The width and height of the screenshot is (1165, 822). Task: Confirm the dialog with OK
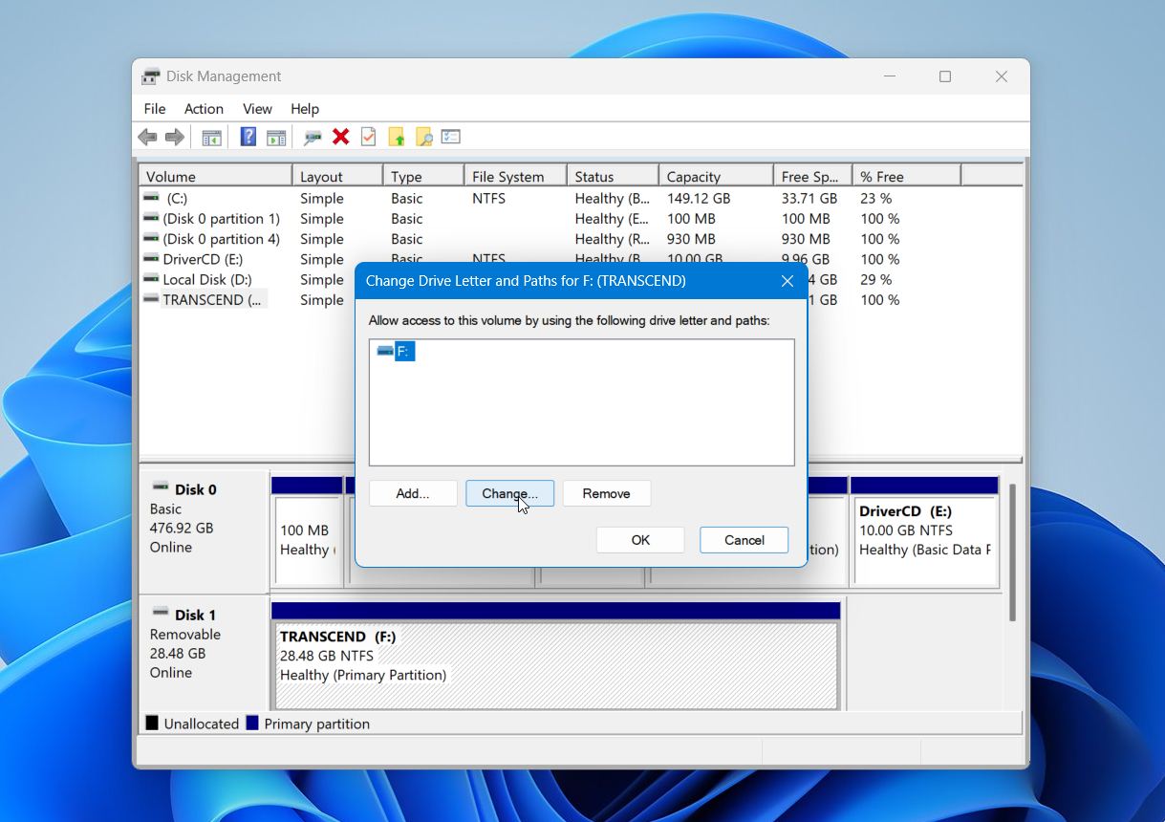[x=640, y=540]
